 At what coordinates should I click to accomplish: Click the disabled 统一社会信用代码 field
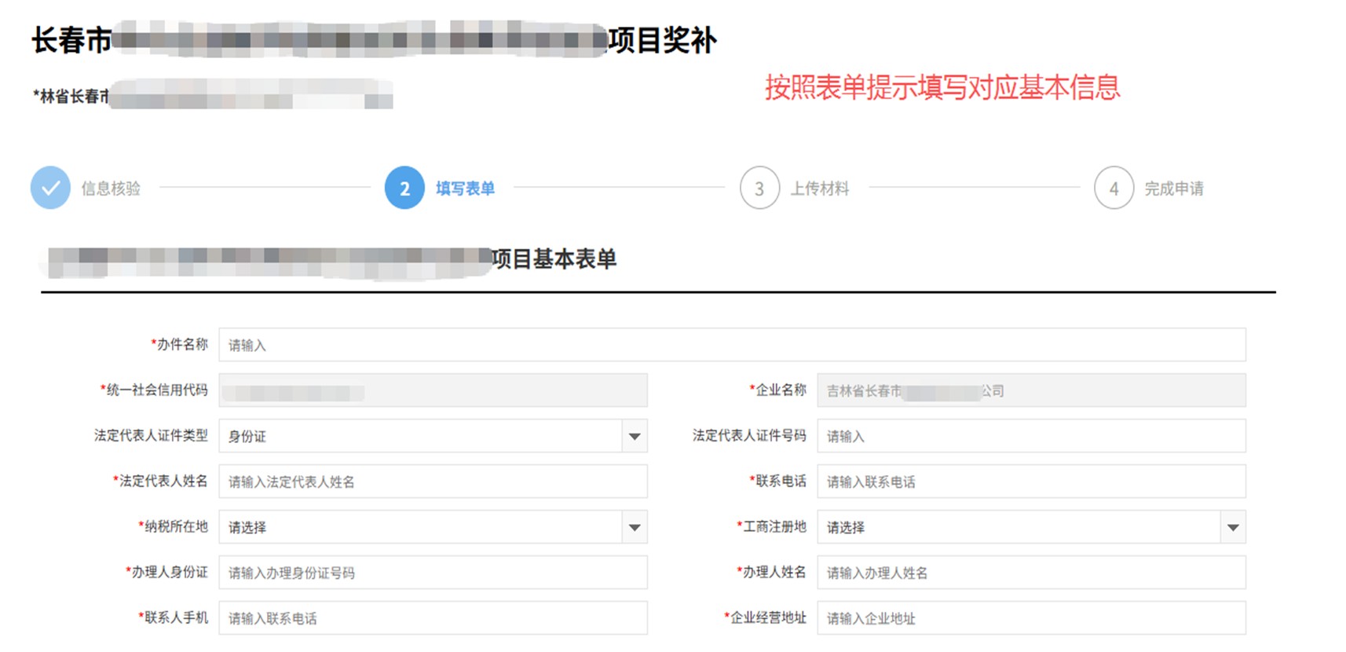(x=433, y=390)
